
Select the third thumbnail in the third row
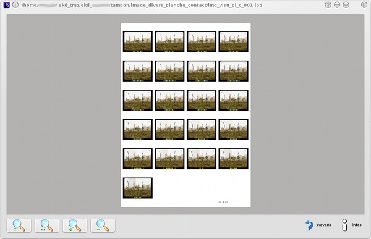click(202, 100)
